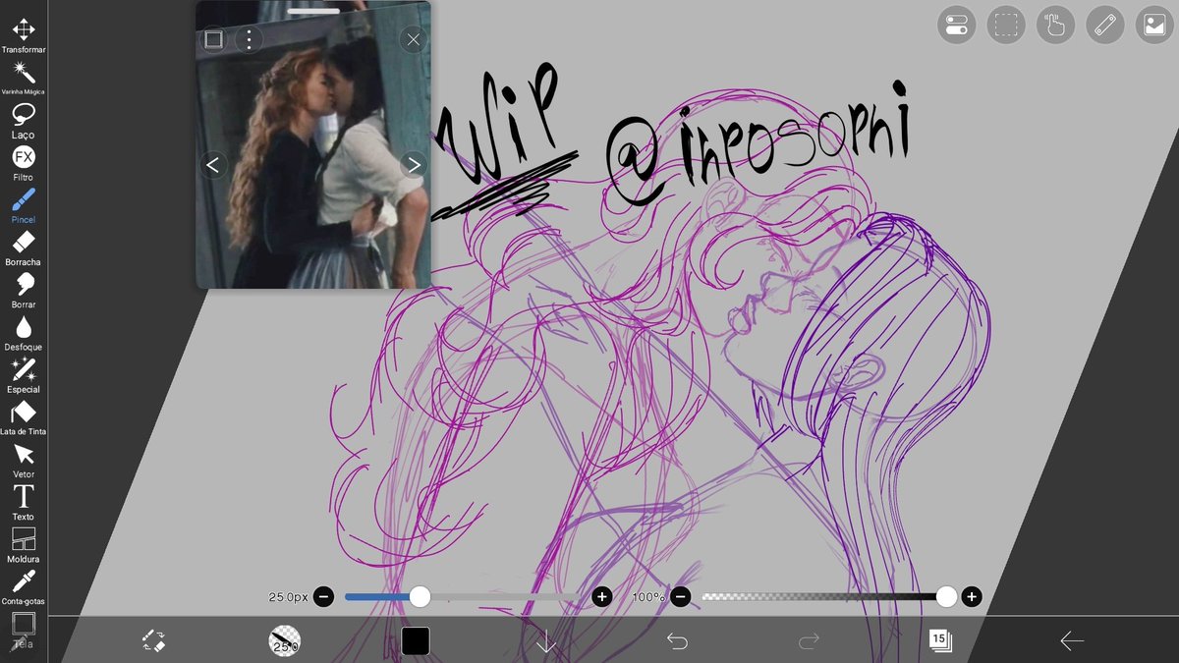The image size is (1179, 663).
Task: Open the black color swatch
Action: click(x=416, y=641)
